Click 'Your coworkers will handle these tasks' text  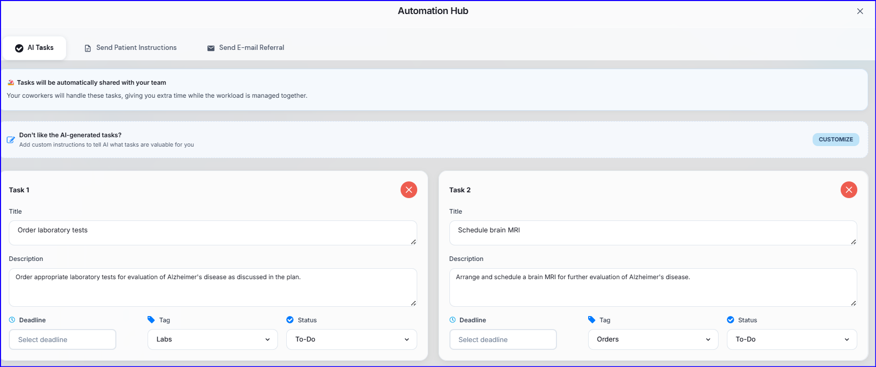tap(157, 96)
